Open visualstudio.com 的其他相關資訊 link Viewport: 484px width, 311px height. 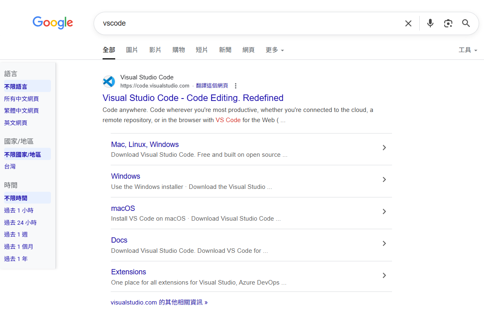[x=159, y=302]
